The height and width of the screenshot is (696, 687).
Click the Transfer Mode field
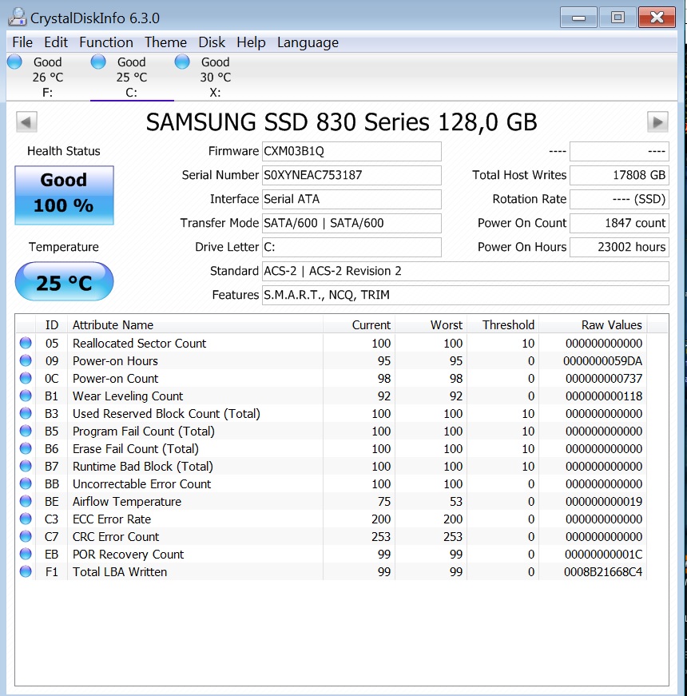point(351,223)
